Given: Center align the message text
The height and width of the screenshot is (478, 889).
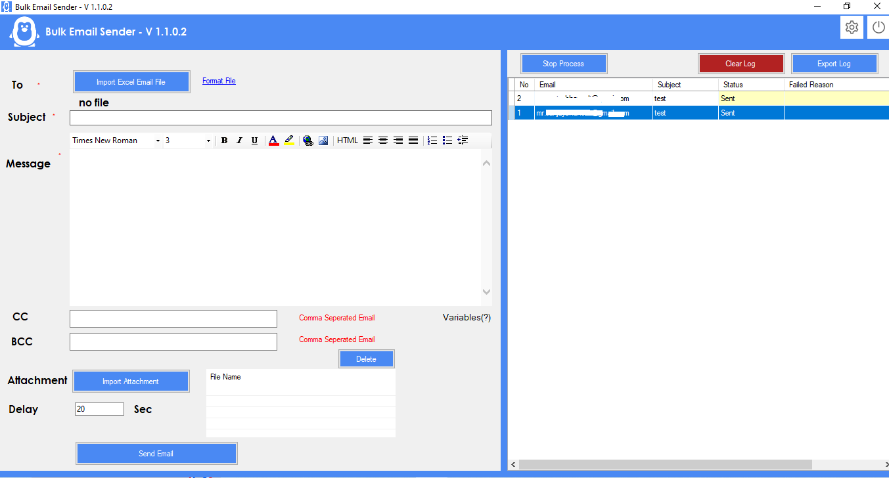Looking at the screenshot, I should tap(382, 140).
